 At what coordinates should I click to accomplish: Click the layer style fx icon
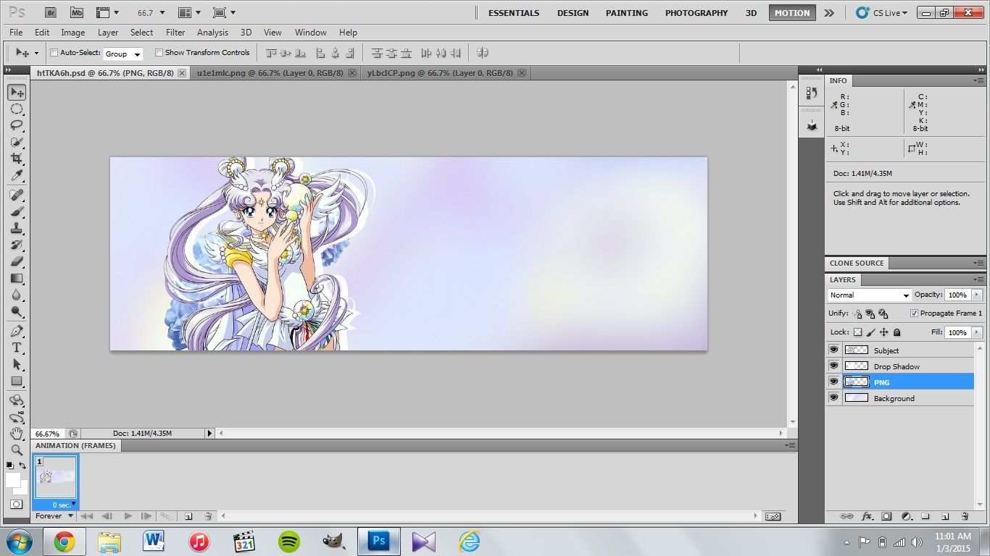tap(867, 516)
